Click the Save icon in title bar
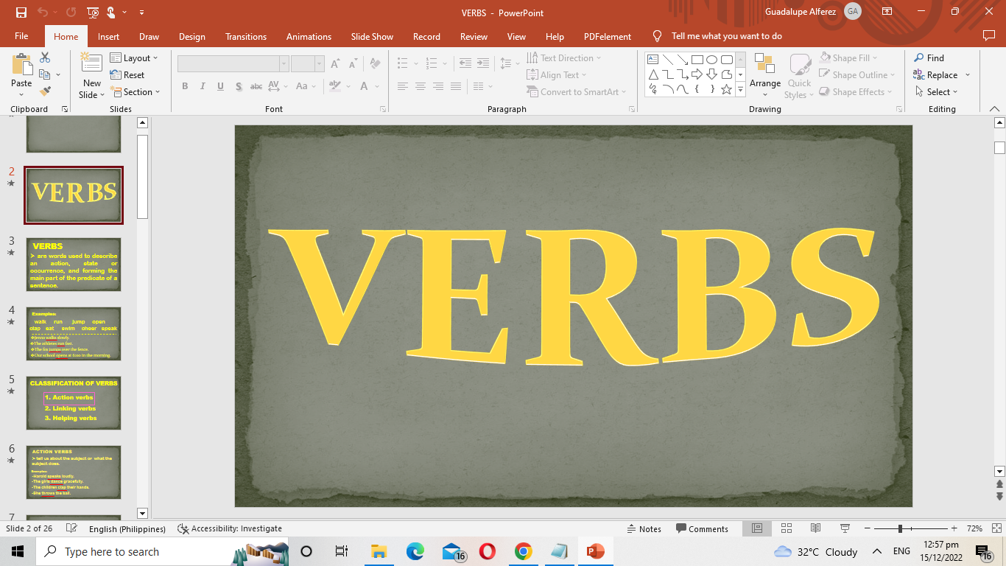Viewport: 1006px width, 566px height. click(21, 12)
